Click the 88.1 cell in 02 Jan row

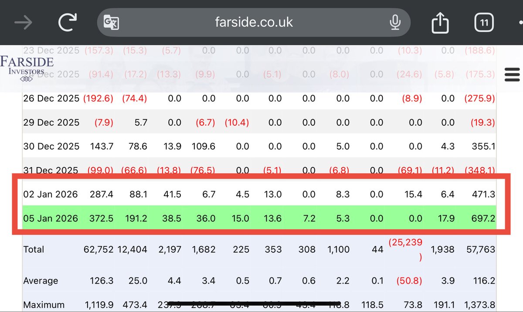[138, 194]
